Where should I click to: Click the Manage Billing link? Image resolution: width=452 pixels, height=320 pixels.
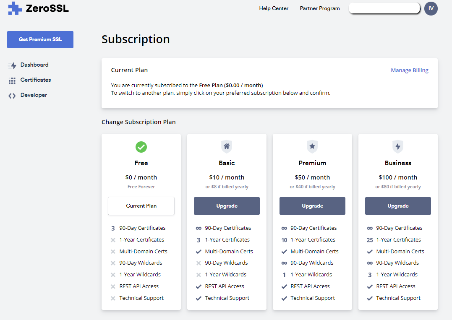[x=409, y=70]
